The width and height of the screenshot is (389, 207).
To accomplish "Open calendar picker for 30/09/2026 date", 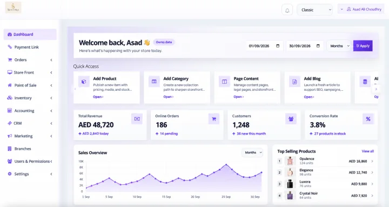I will (x=318, y=46).
